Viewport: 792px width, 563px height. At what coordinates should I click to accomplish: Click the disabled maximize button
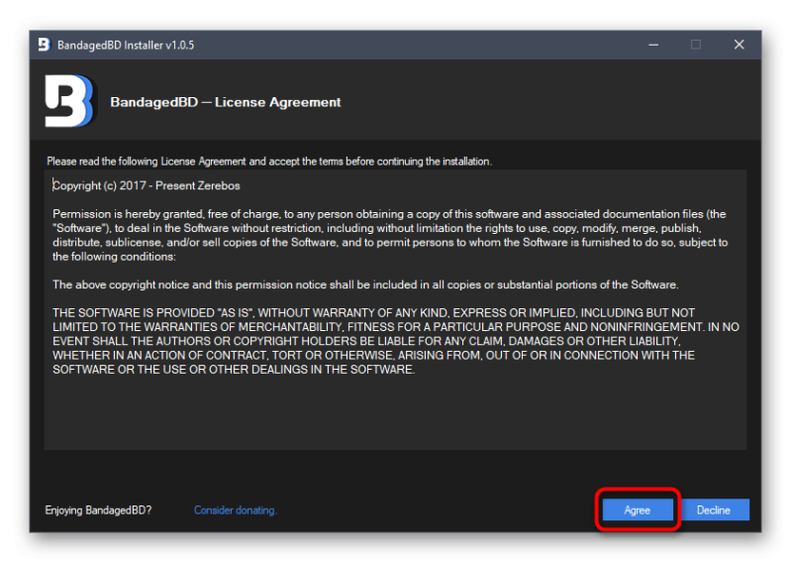click(x=696, y=45)
